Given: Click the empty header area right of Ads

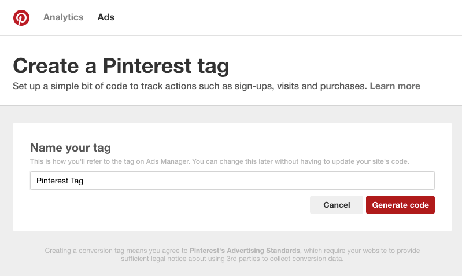Looking at the screenshot, I should (x=286, y=17).
